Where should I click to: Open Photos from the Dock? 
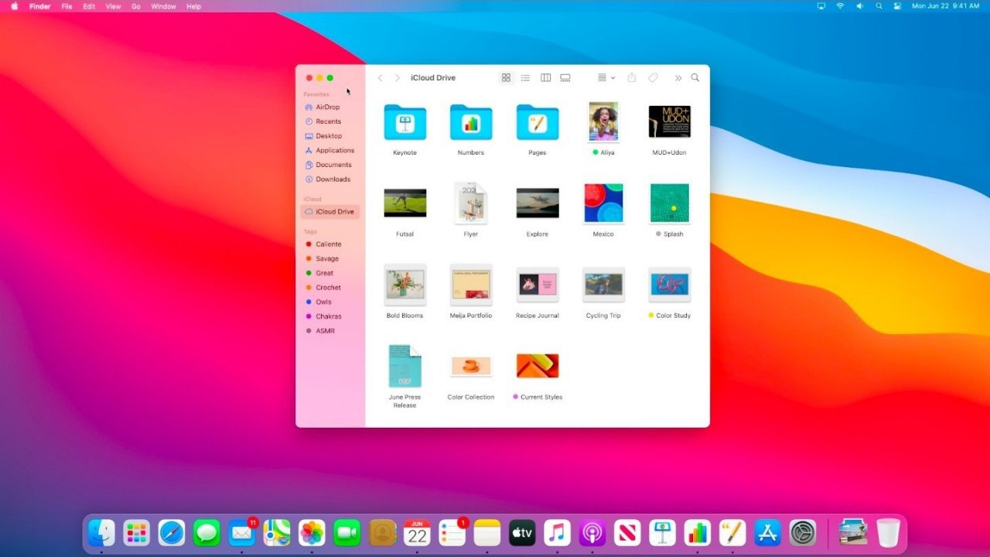pyautogui.click(x=312, y=533)
